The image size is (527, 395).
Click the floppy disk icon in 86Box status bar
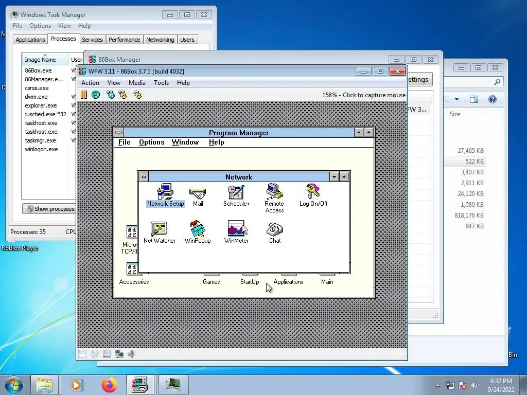[82, 354]
